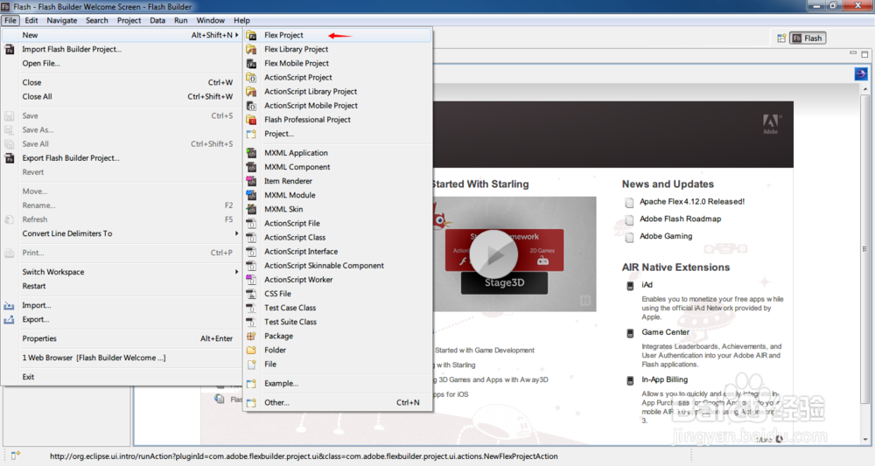Click the Export Flash Builder Project icon
Viewport: 875px width, 466px height.
[x=10, y=157]
